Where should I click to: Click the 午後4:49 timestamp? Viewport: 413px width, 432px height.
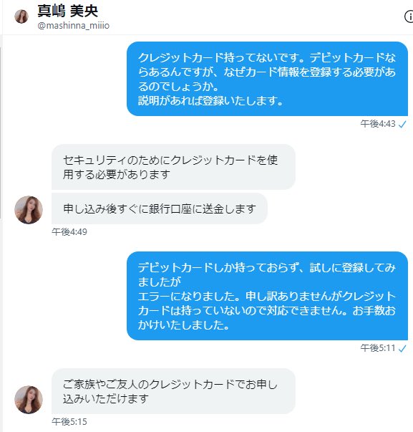(x=69, y=231)
